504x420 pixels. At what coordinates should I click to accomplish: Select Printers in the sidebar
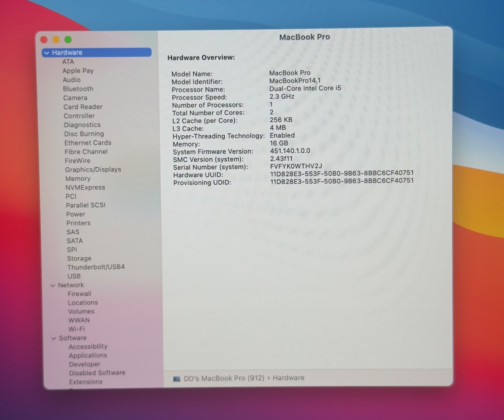click(x=78, y=223)
